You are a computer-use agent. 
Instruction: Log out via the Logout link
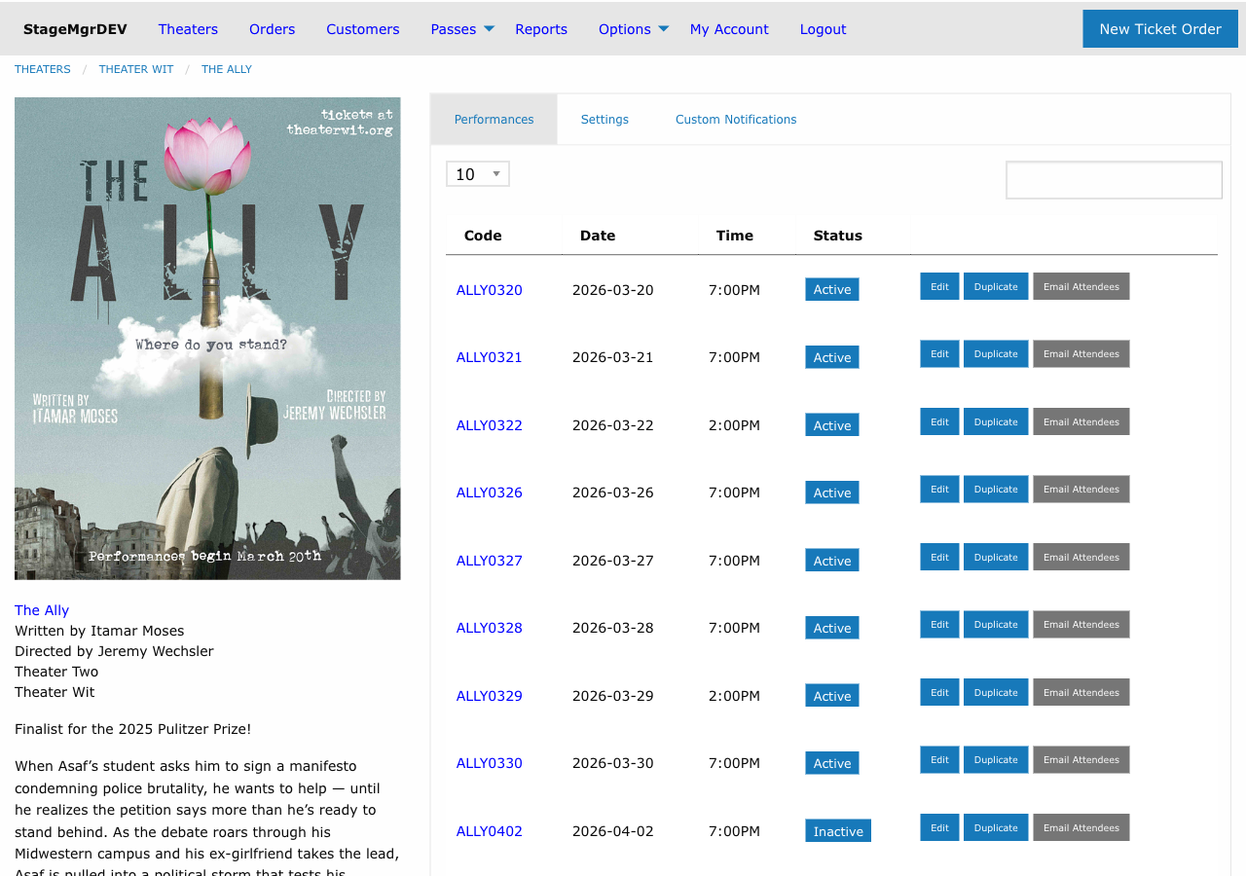click(x=823, y=29)
